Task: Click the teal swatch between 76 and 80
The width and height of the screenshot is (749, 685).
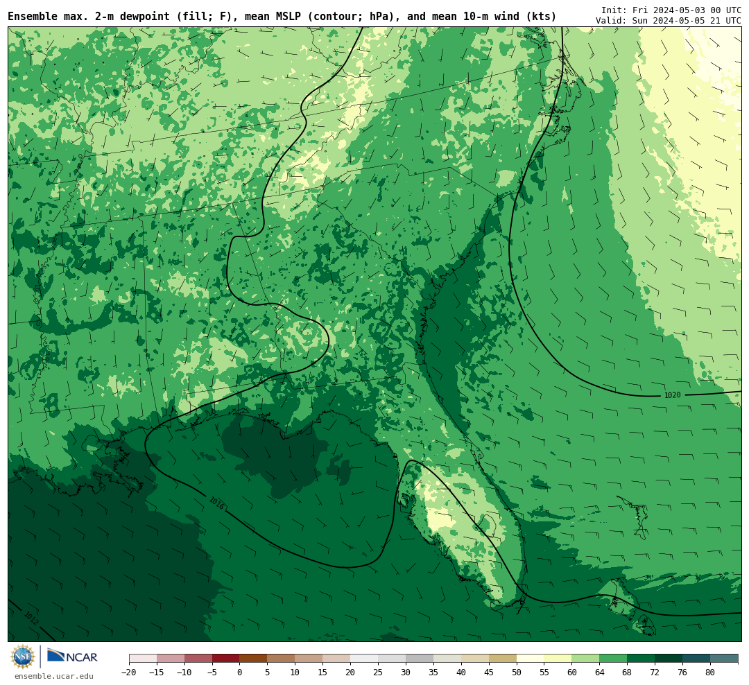Action: pyautogui.click(x=697, y=659)
